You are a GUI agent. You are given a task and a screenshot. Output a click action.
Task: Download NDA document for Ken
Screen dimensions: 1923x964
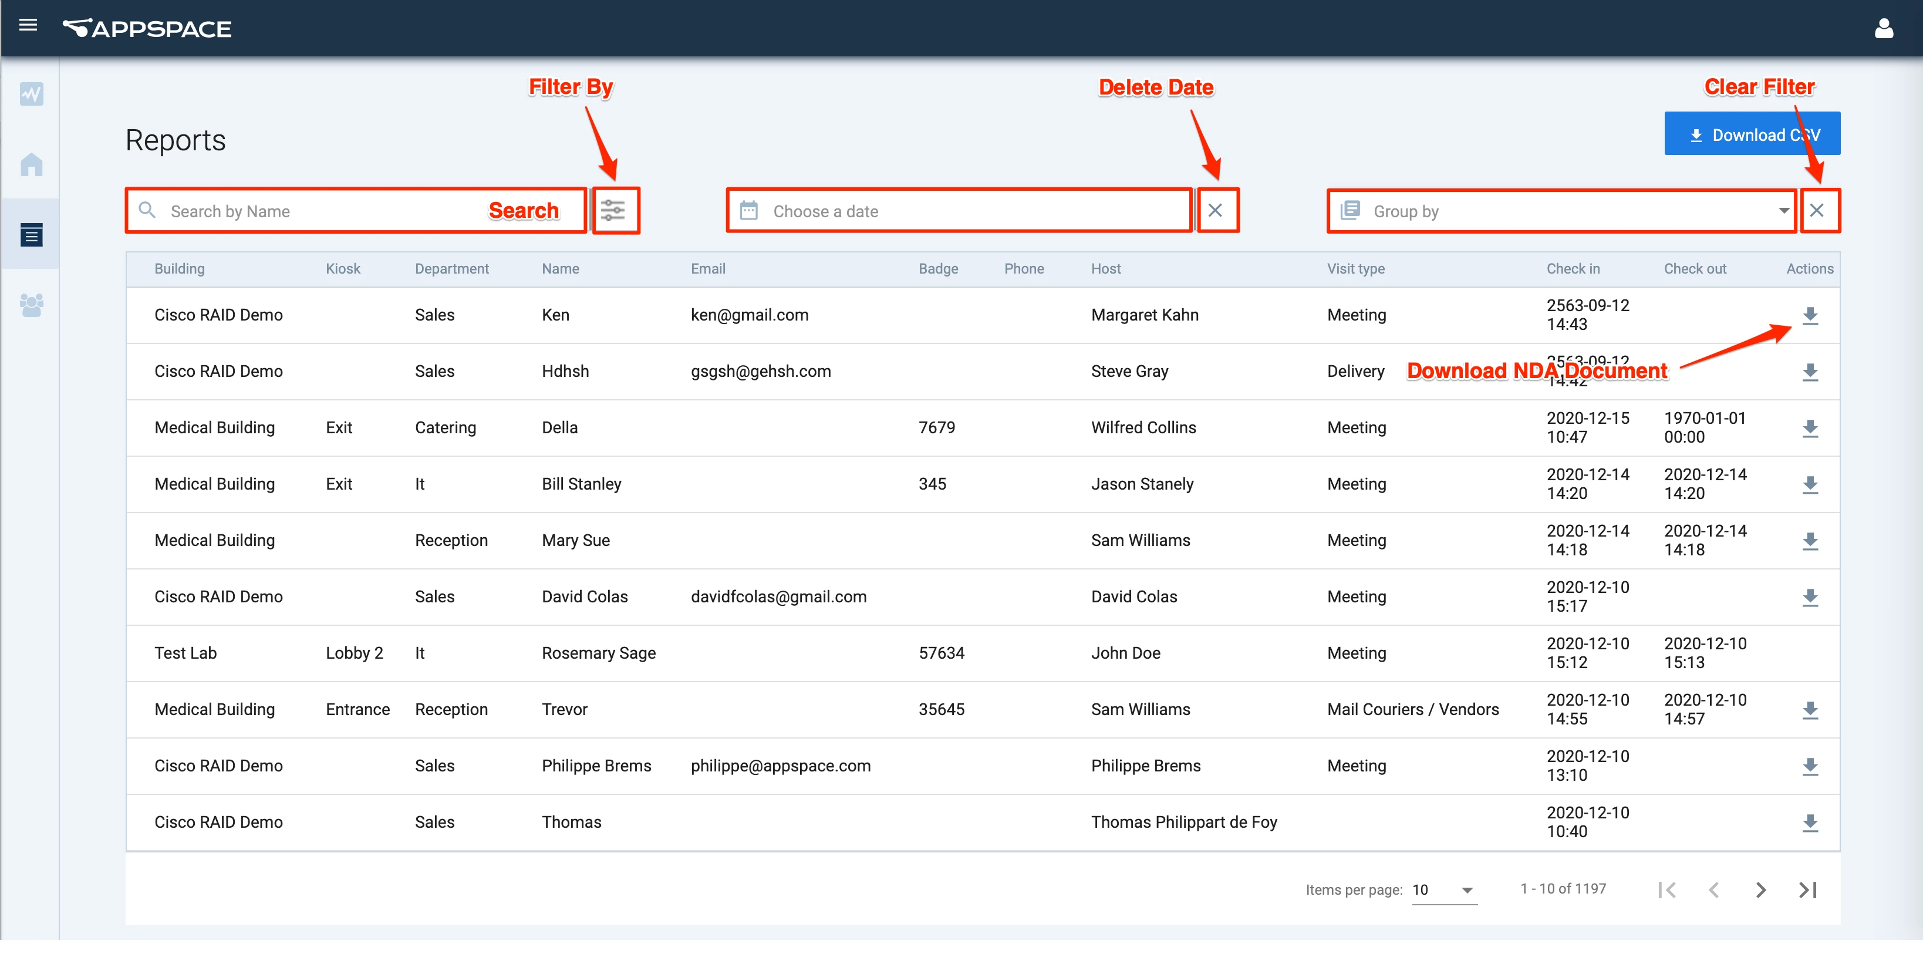(x=1810, y=316)
